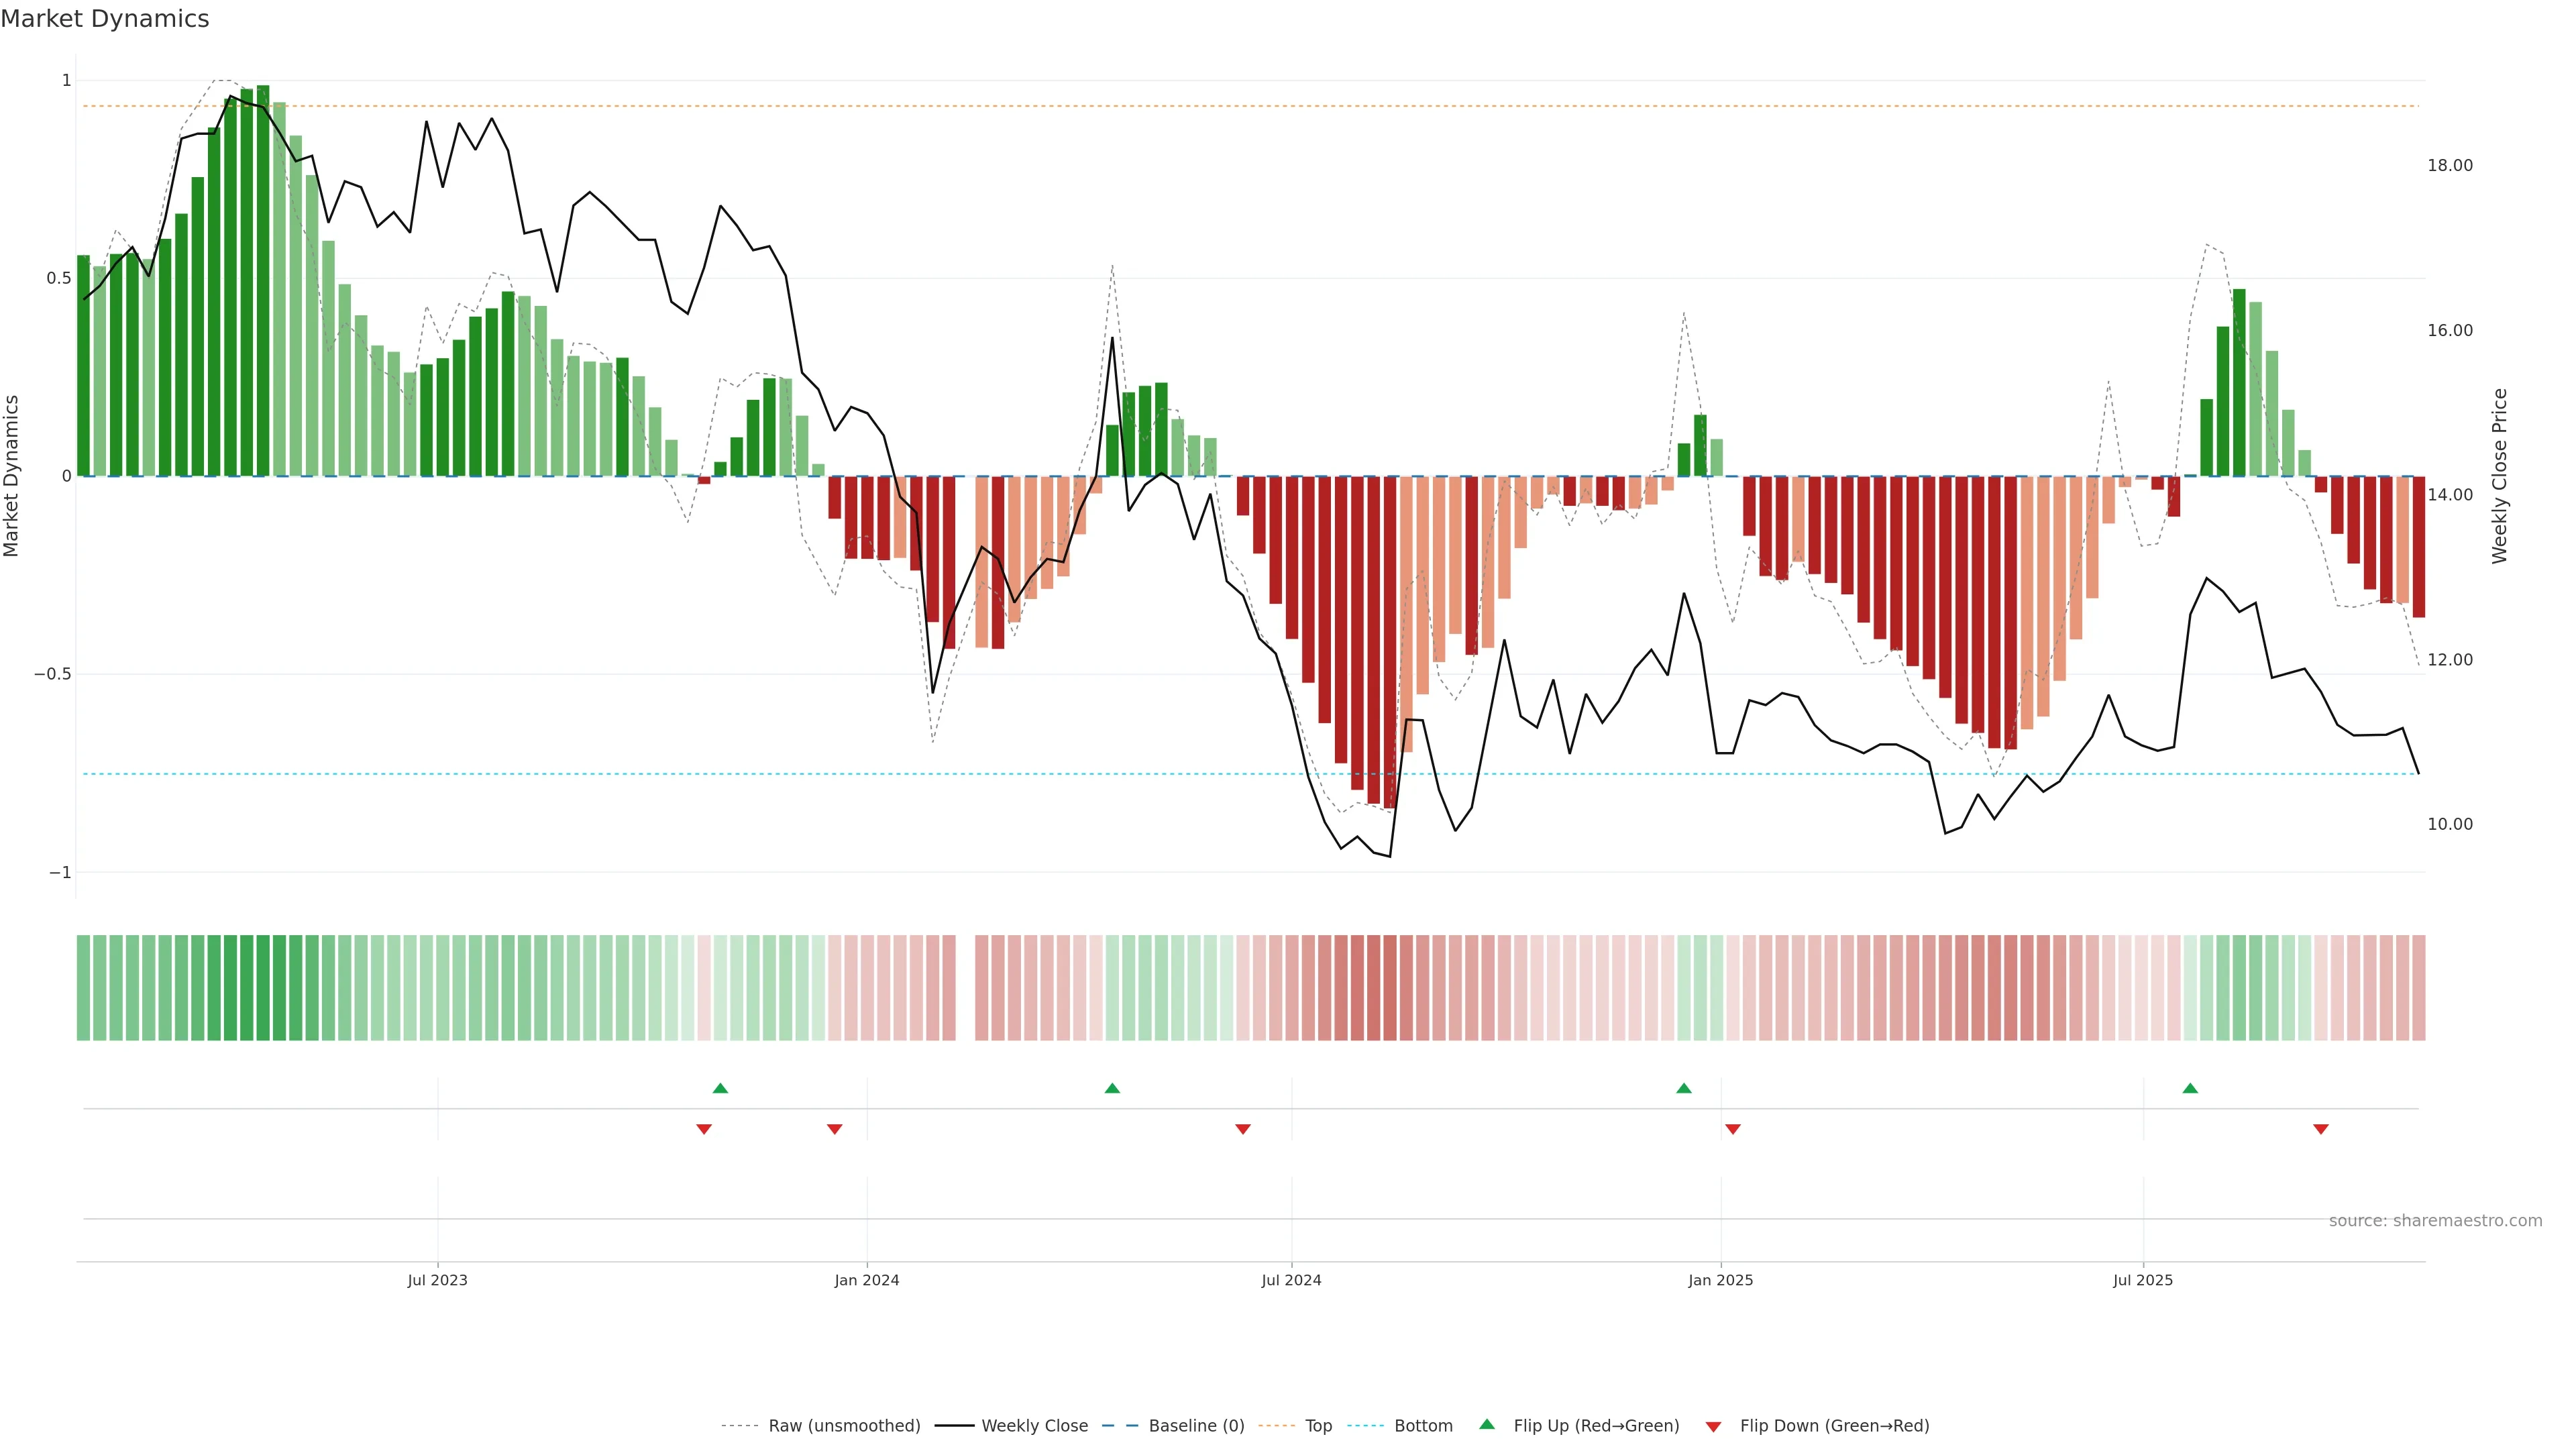Viewport: 2576px width, 1449px height.
Task: Click the Flip Up marker just after Jul 2025
Action: (2190, 1088)
